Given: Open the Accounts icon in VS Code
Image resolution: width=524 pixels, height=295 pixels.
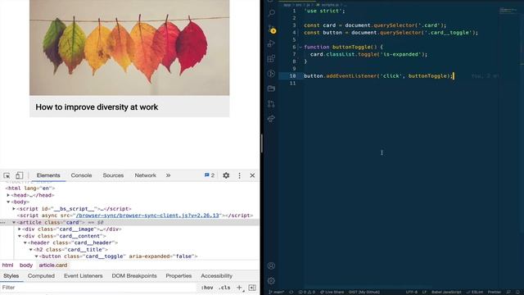Looking at the screenshot, I should pos(271,265).
